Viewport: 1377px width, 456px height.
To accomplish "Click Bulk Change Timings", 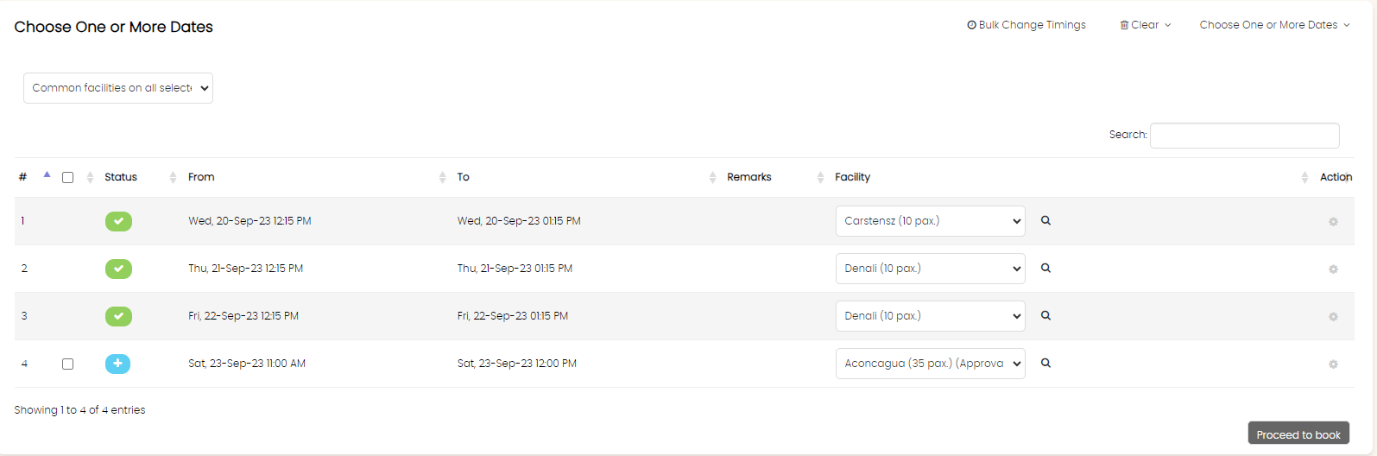I will [x=1026, y=25].
